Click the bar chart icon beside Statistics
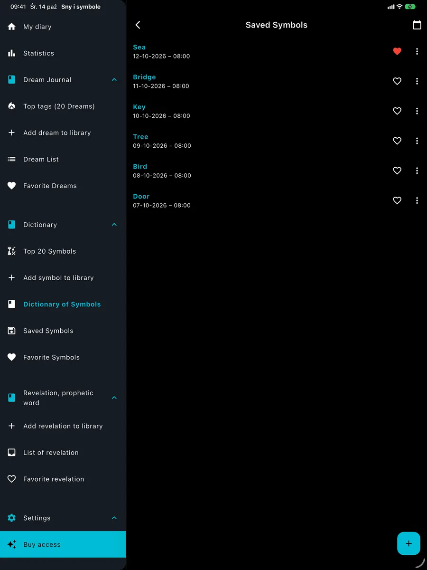The width and height of the screenshot is (427, 570). click(x=12, y=53)
